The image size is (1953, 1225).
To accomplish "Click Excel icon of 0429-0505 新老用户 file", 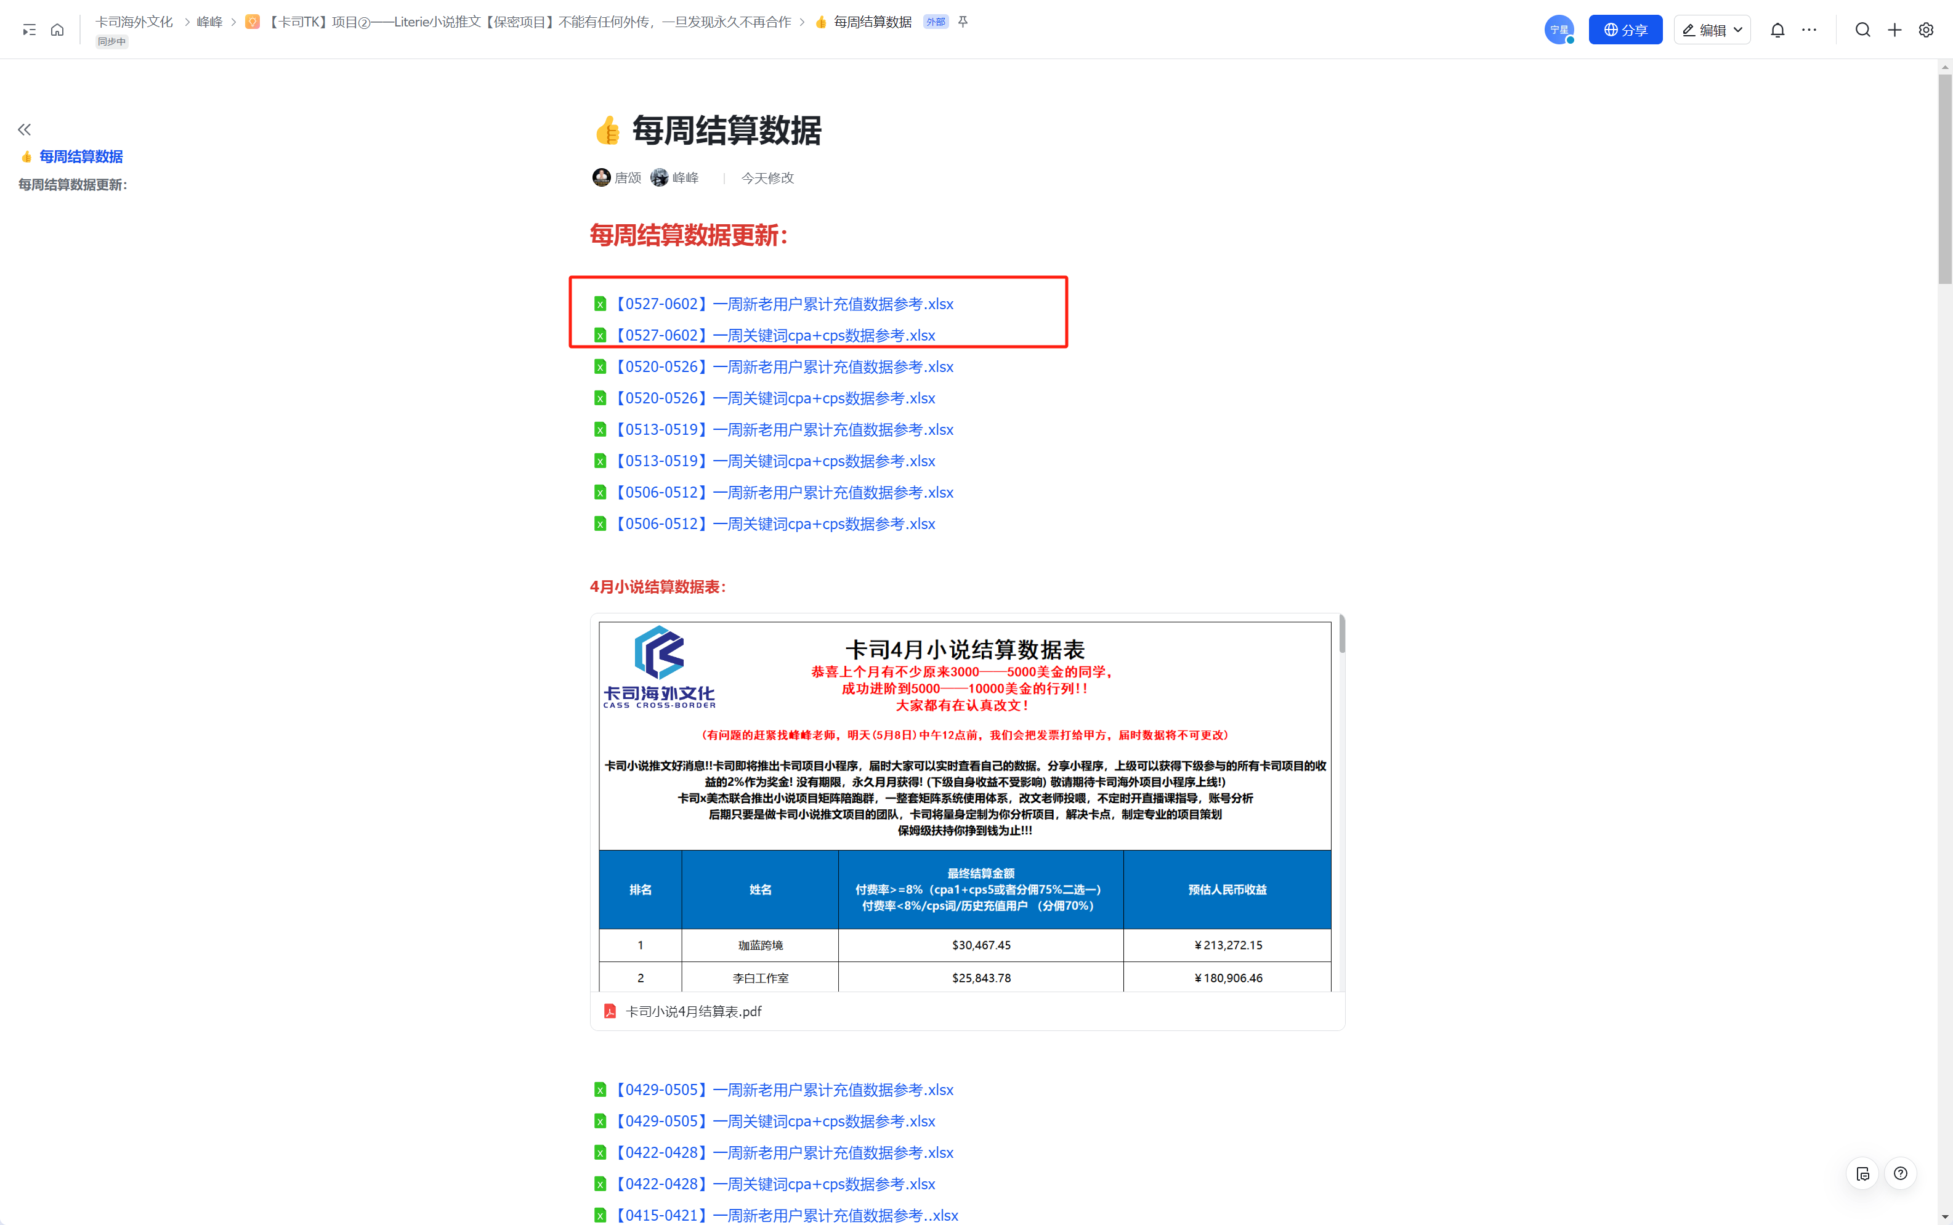I will click(600, 1091).
